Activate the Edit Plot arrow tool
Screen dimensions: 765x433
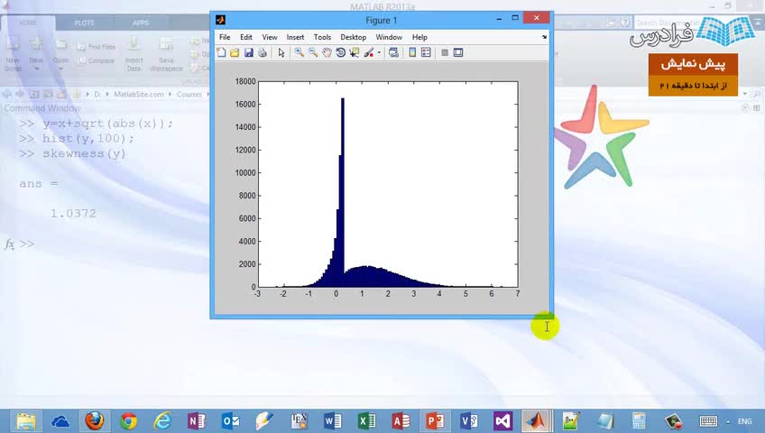point(281,52)
